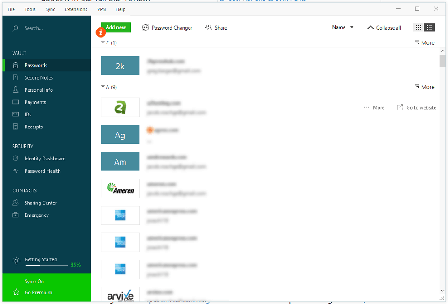This screenshot has width=448, height=304.
Task: Click the scrollbar up arrow
Action: click(x=442, y=51)
